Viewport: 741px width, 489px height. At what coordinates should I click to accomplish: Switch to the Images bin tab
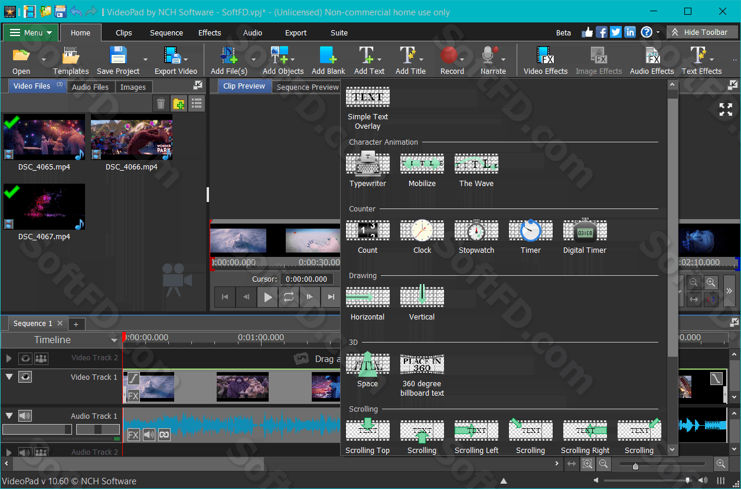point(133,87)
